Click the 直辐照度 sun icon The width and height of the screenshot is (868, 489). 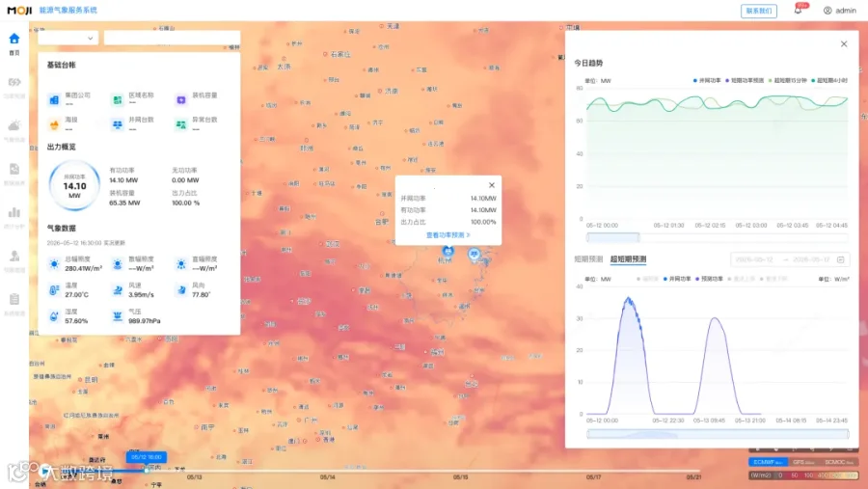[181, 264]
